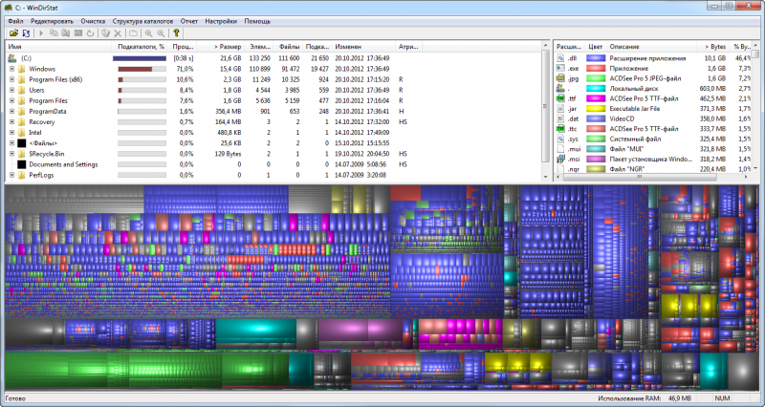Open the Структура каталогов menu
This screenshot has width=765, height=407.
[142, 21]
